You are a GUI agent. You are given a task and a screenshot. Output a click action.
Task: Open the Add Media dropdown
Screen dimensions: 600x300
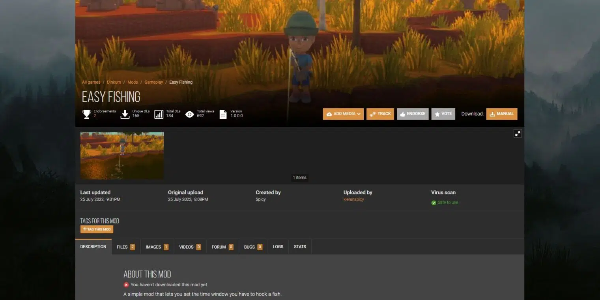(343, 114)
